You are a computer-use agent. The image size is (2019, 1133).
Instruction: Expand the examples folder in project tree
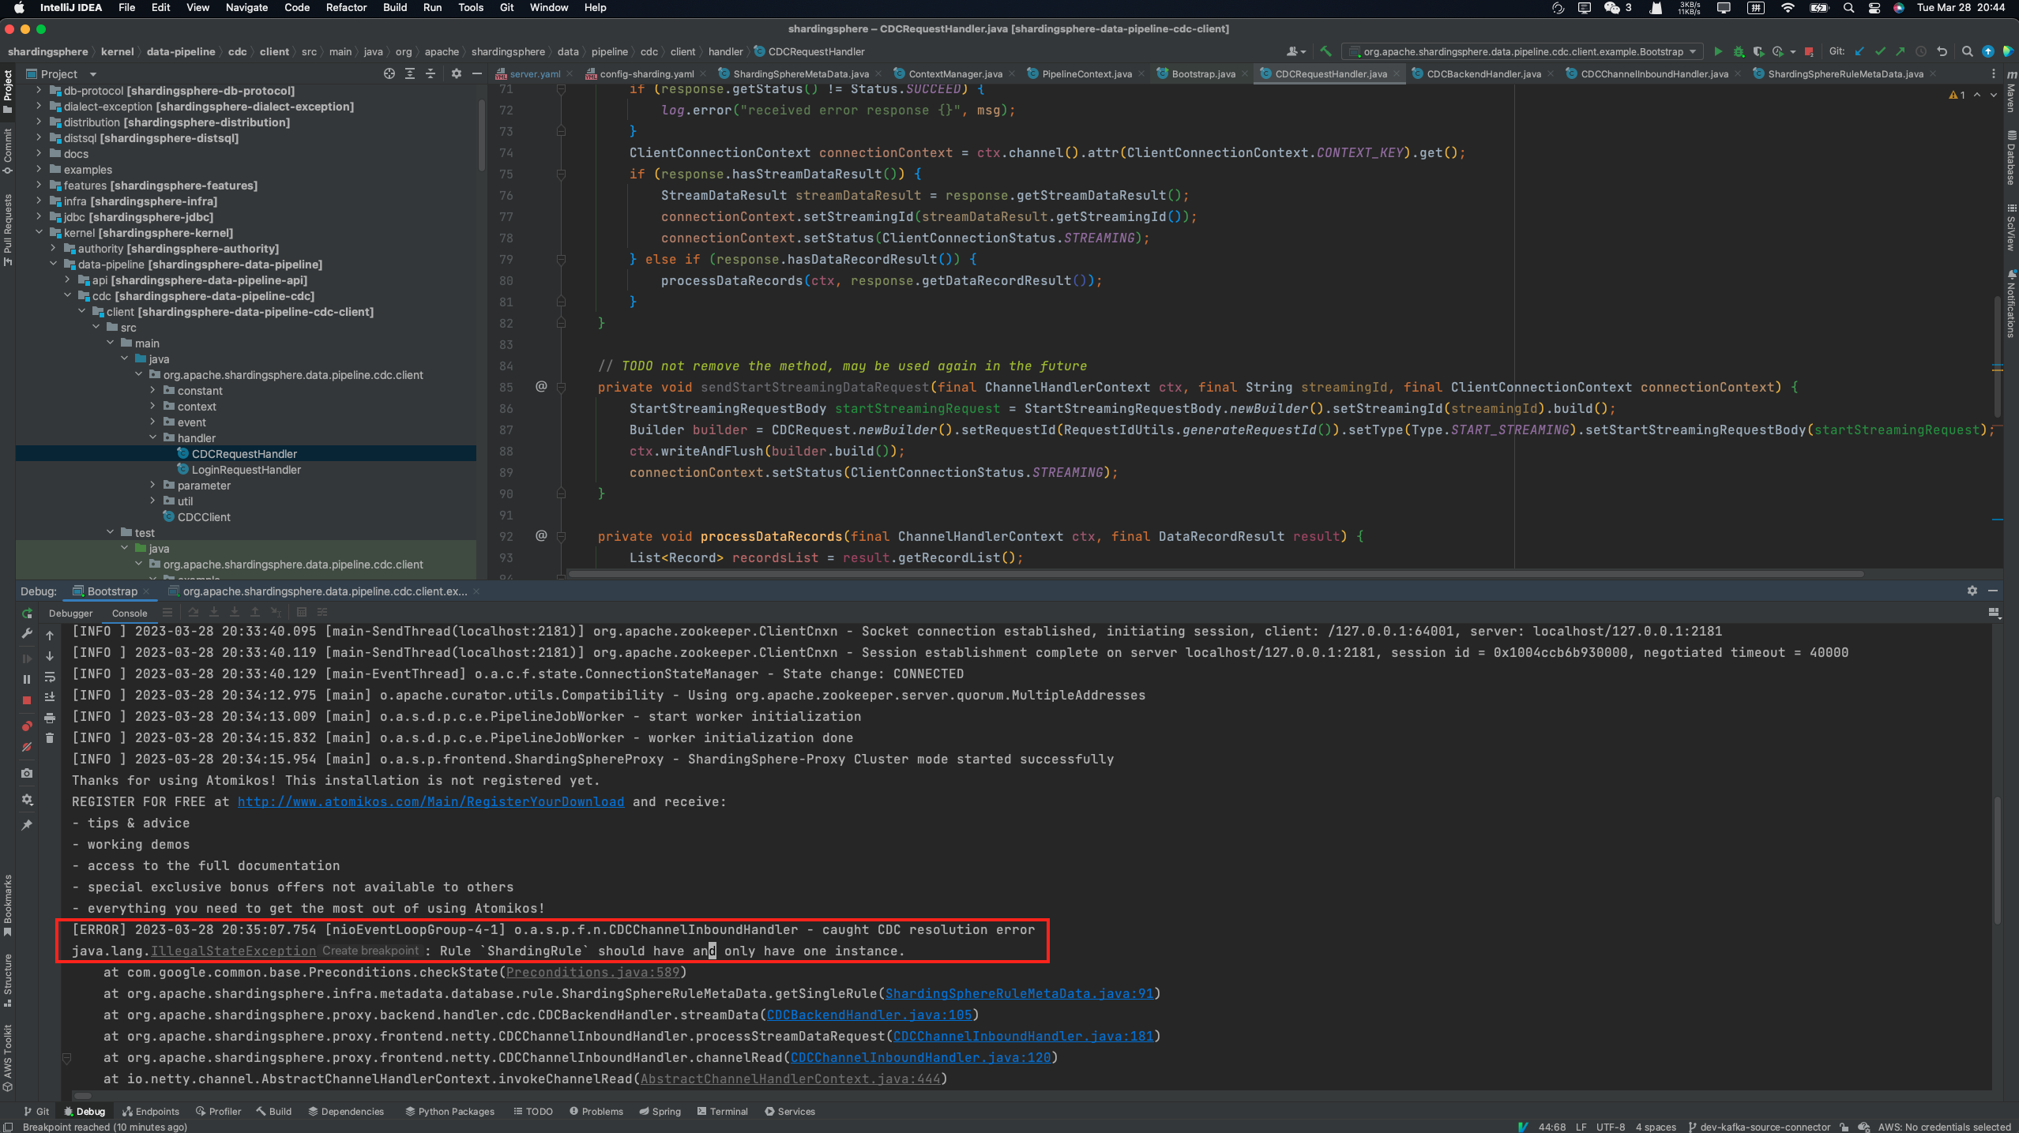point(39,169)
